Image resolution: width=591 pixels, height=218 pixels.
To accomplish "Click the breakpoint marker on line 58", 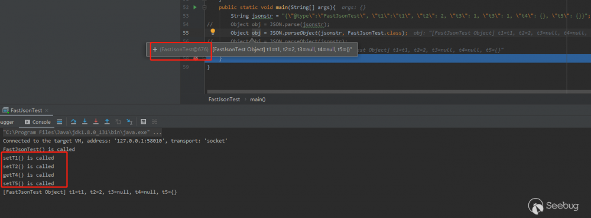I will pyautogui.click(x=195, y=58).
